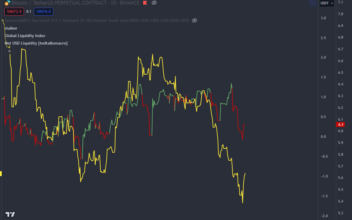Click the Bitcoin symbol logo icon

(7, 3)
